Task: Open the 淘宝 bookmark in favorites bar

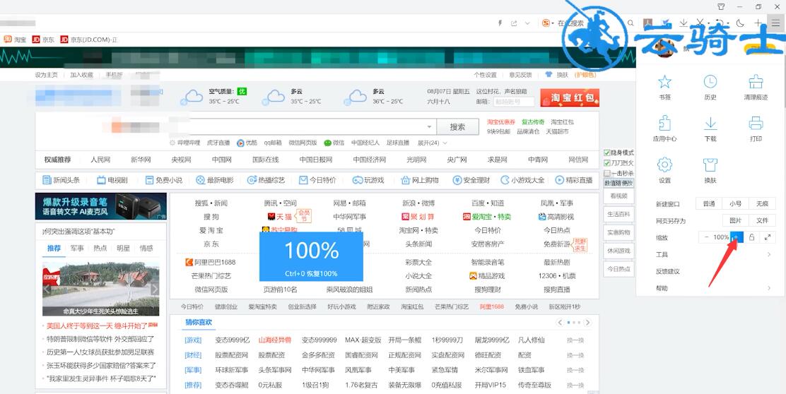Action: [15, 40]
